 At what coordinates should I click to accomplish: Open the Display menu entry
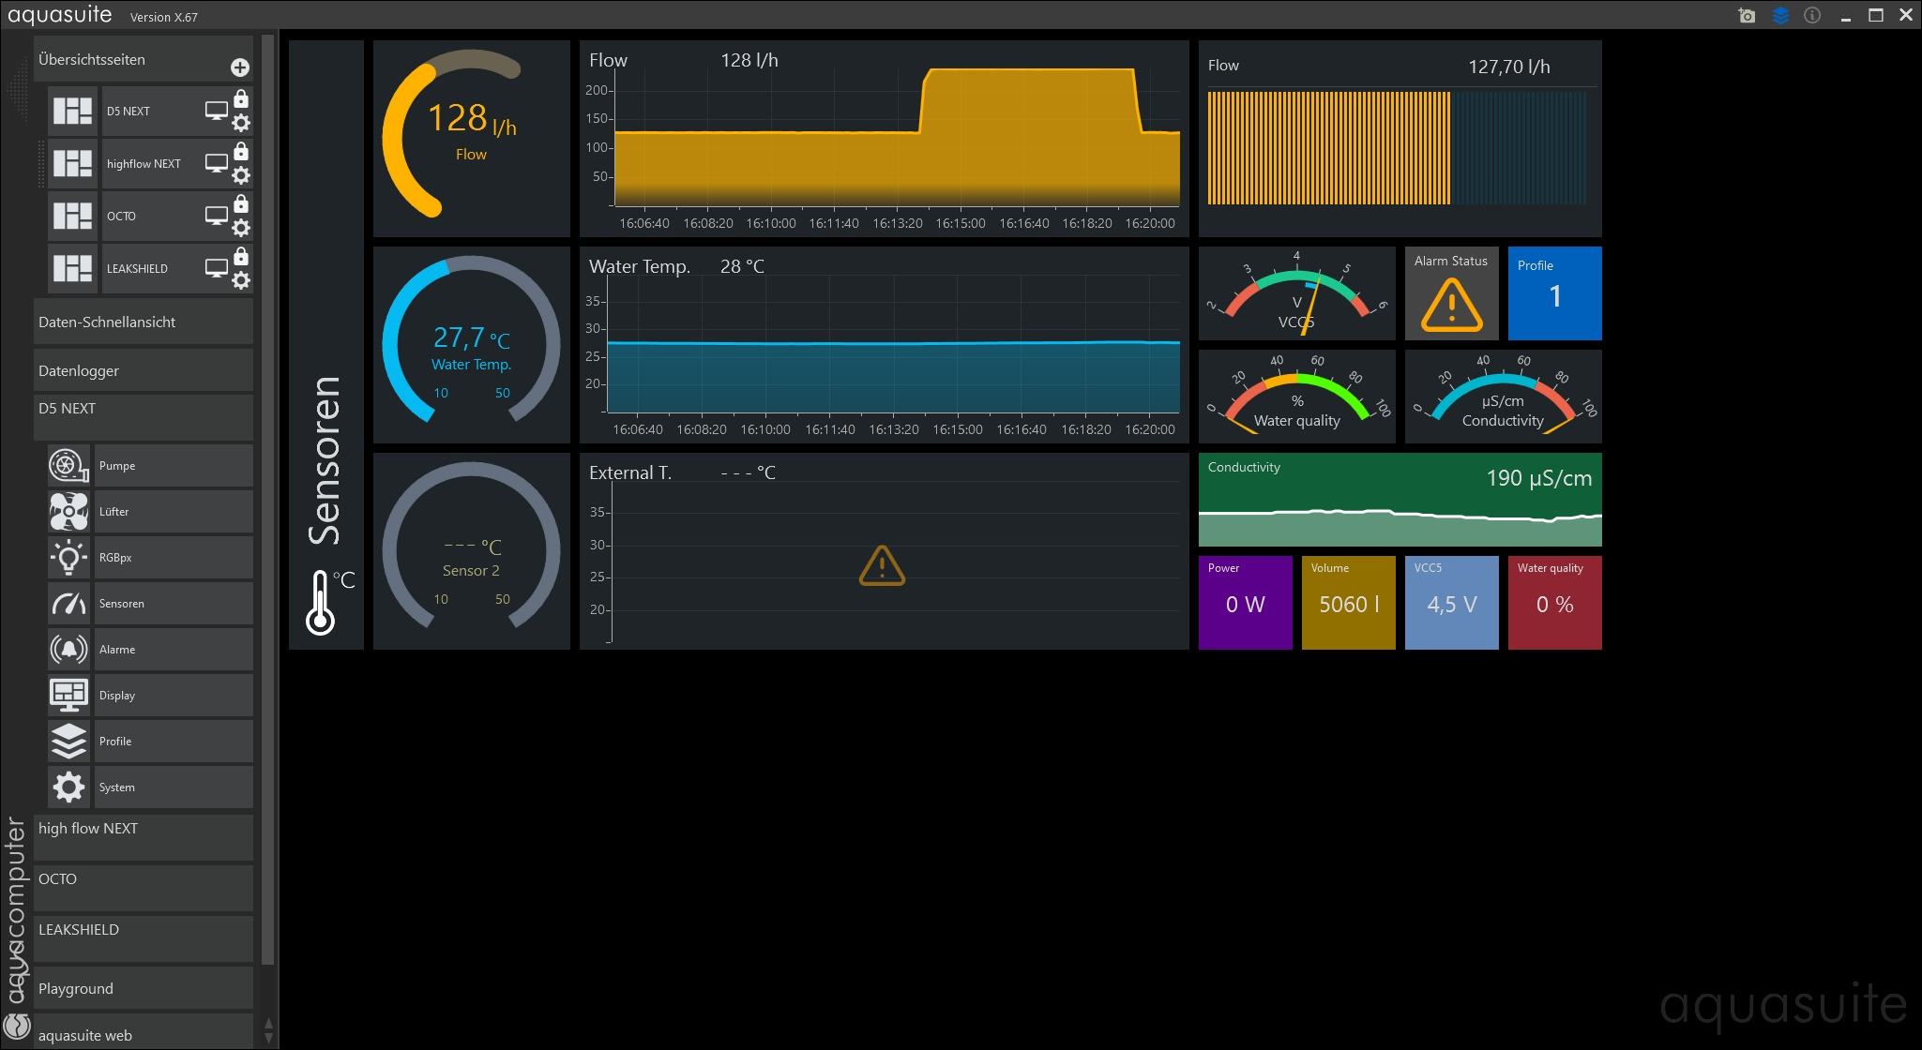pos(174,696)
